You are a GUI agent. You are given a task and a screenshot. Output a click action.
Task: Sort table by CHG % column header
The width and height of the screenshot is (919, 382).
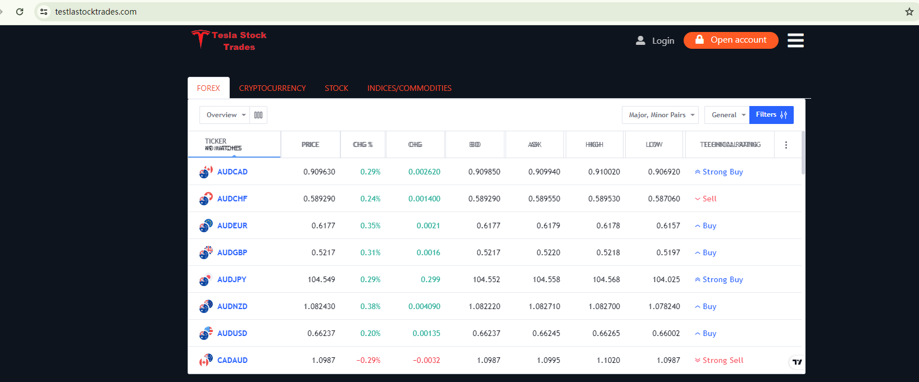tap(363, 145)
